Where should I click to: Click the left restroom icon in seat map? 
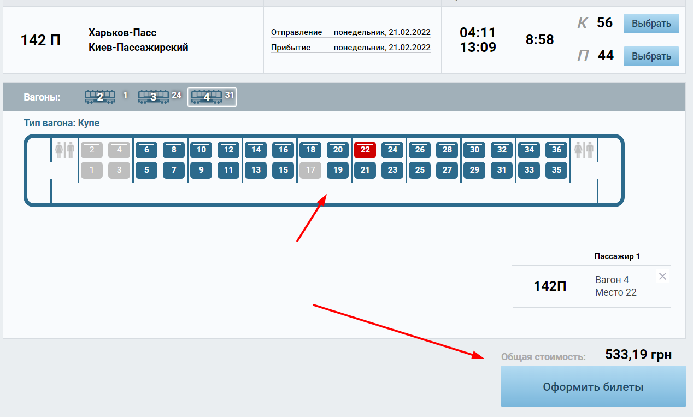point(65,149)
